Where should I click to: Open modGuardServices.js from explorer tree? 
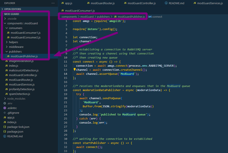(22, 84)
